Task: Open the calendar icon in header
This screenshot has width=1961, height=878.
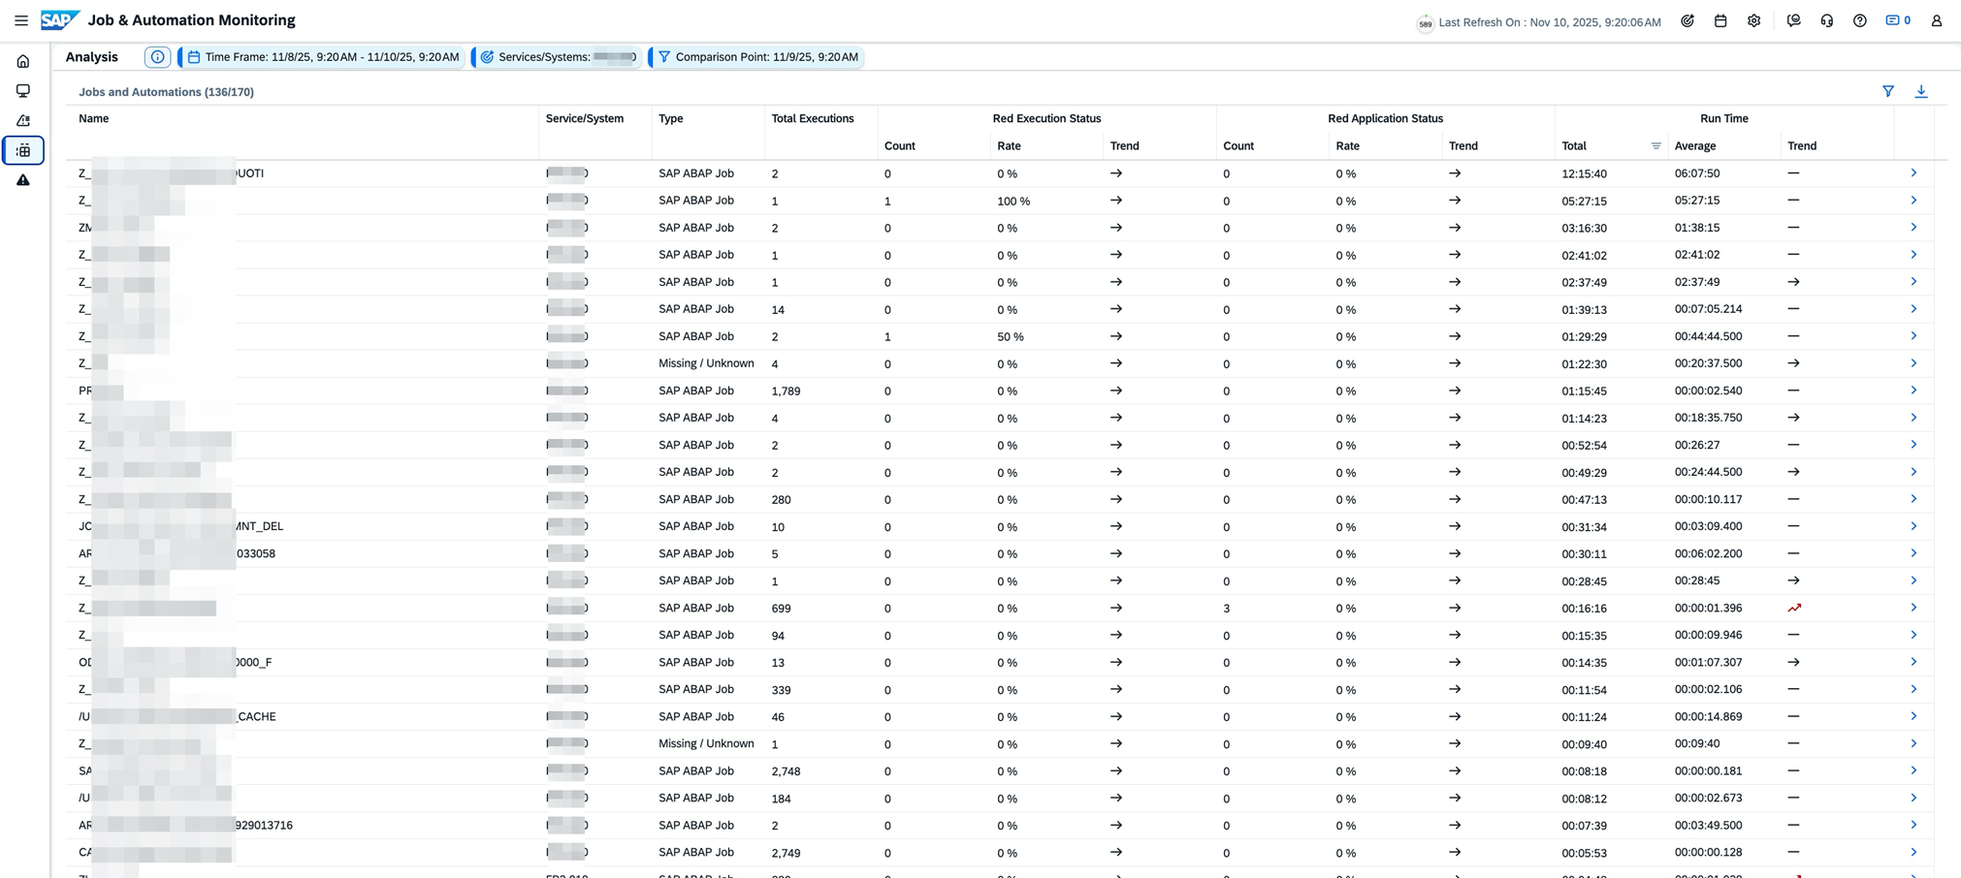Action: (1720, 21)
